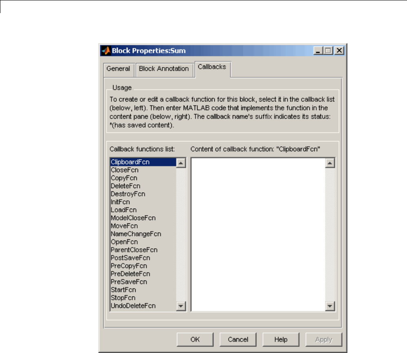Screen dimensions: 407x353
Task: Open the Block Annotation tab
Action: (x=164, y=69)
